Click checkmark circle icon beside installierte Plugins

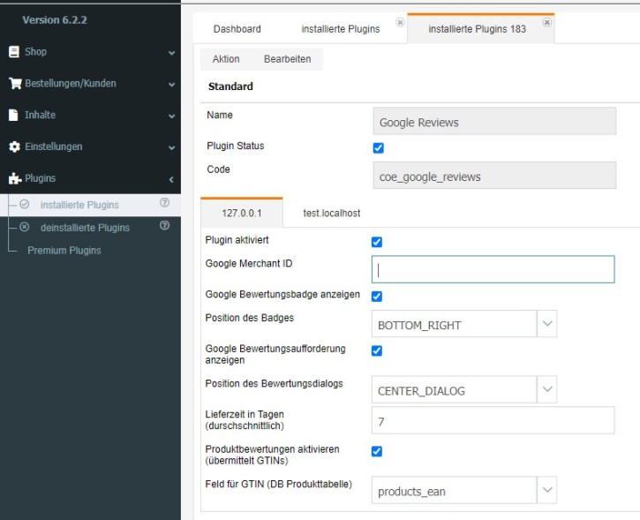[x=25, y=204]
